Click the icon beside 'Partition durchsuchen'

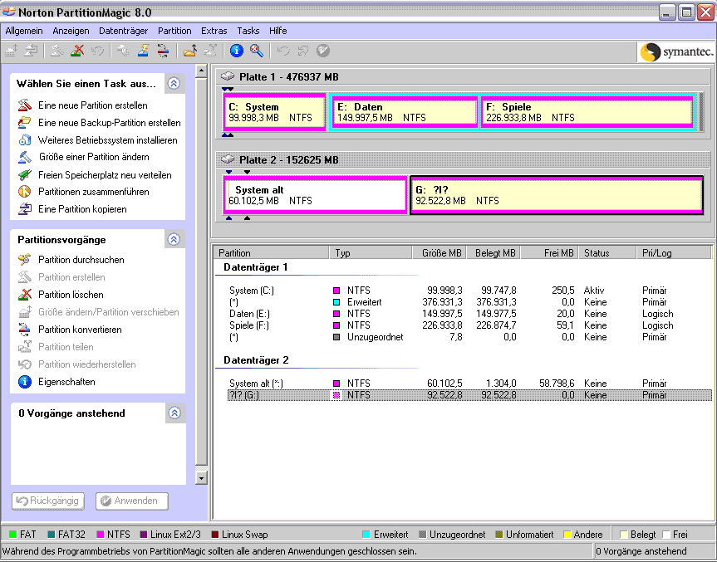click(25, 260)
